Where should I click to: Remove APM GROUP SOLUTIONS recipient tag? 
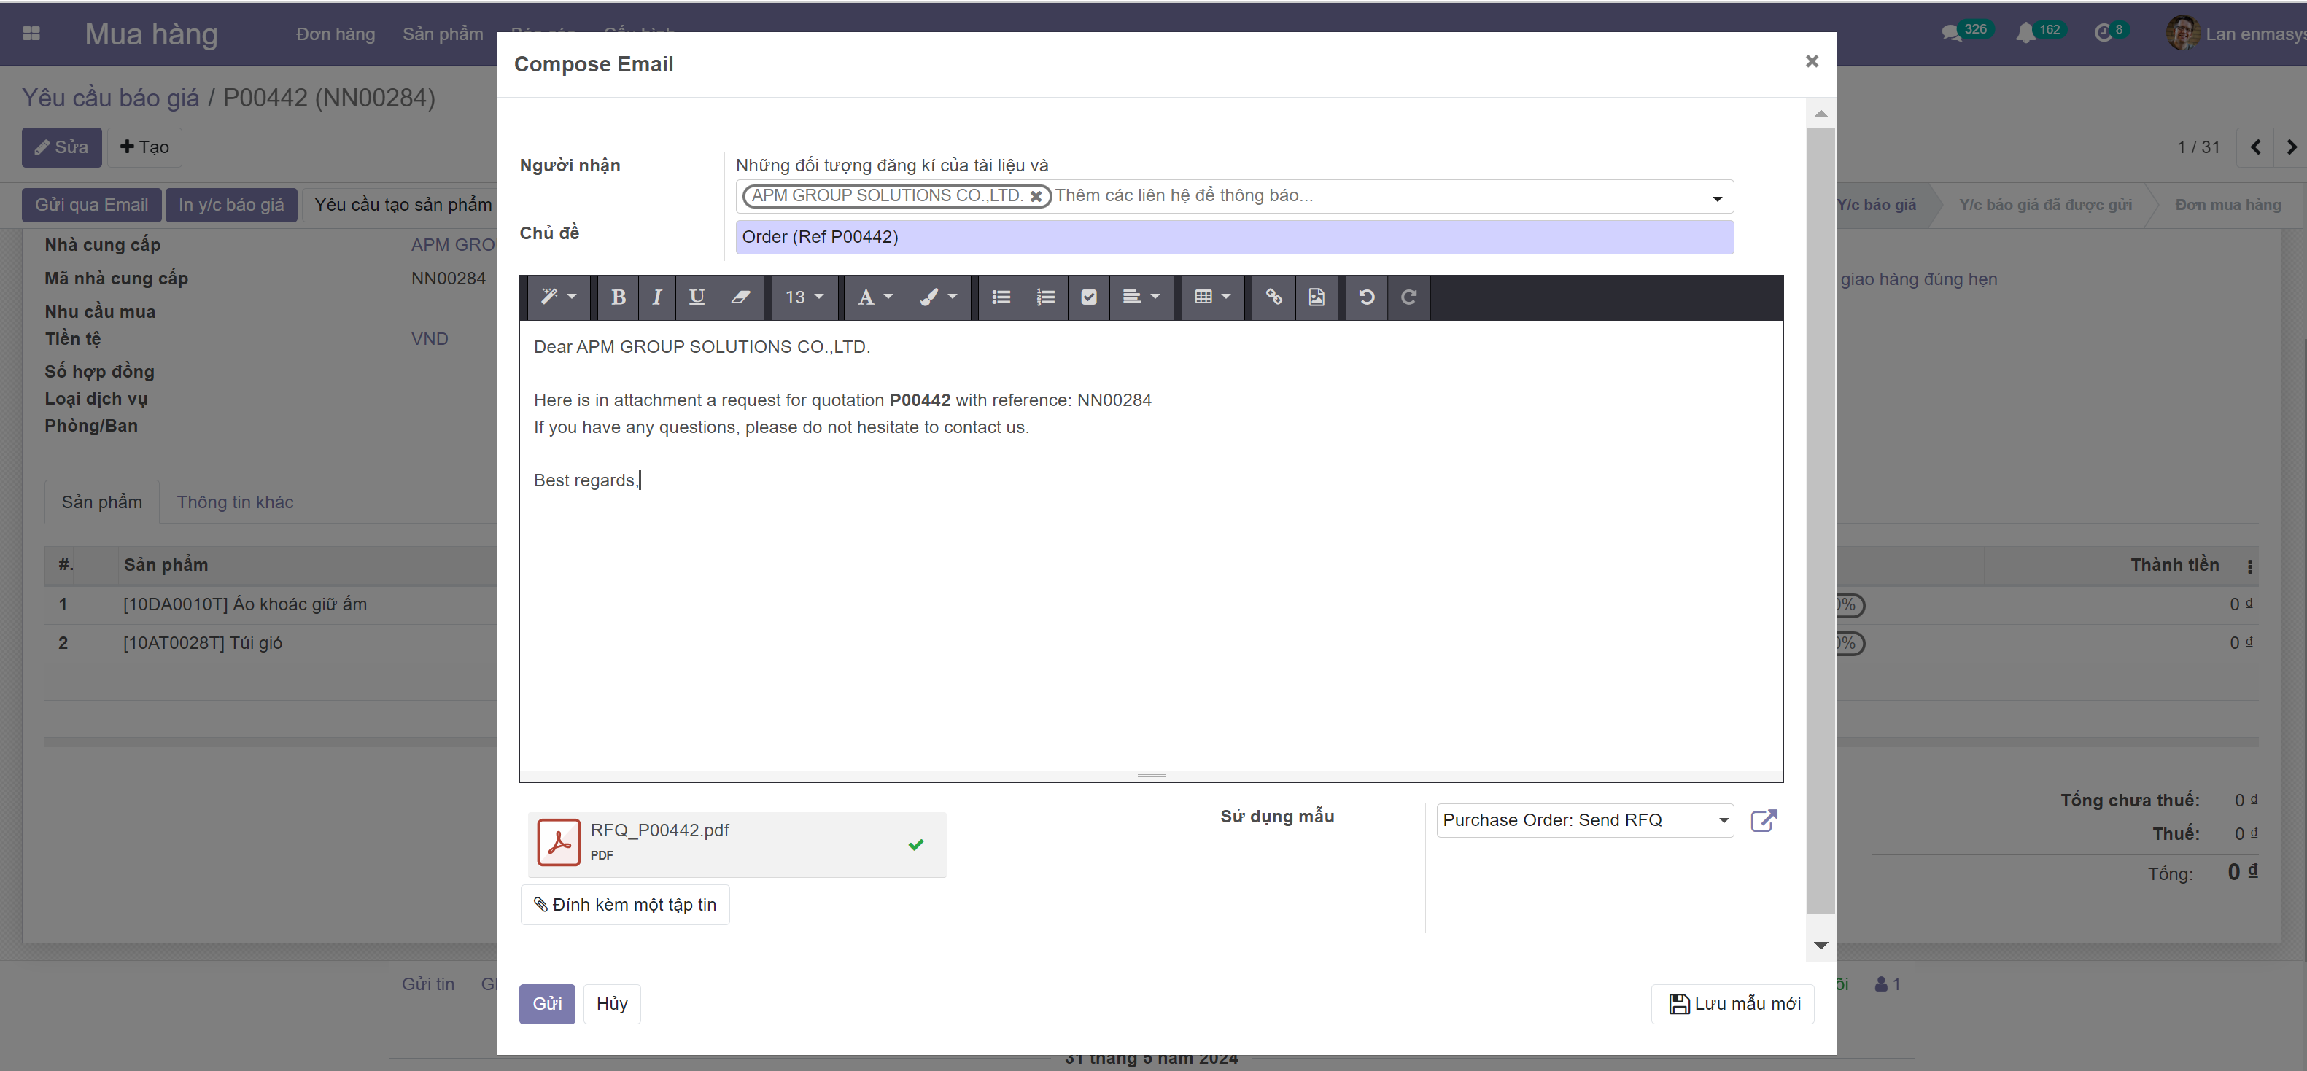click(x=1036, y=196)
